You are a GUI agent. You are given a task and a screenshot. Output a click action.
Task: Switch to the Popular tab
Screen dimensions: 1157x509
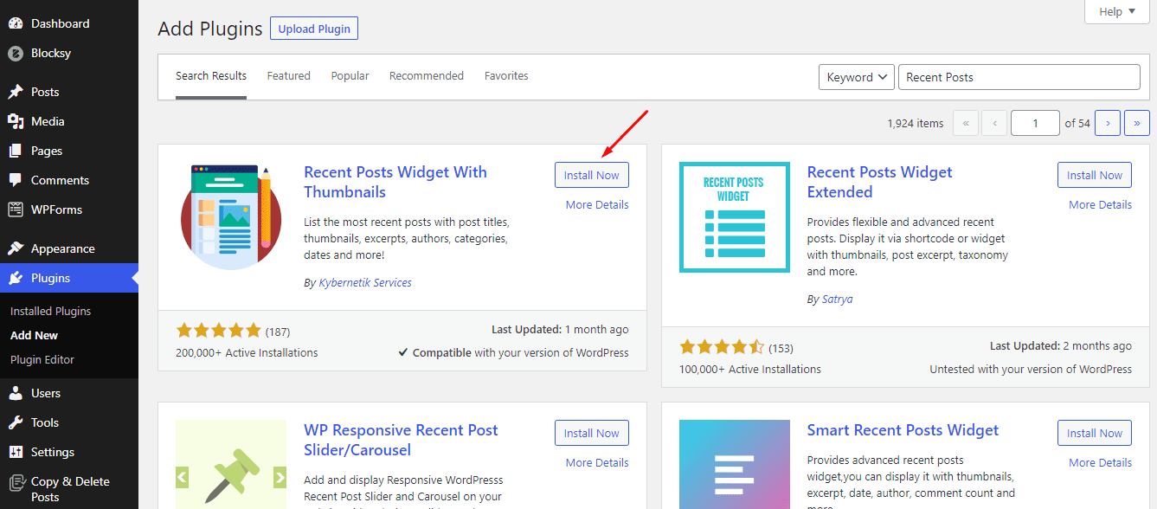click(x=350, y=76)
